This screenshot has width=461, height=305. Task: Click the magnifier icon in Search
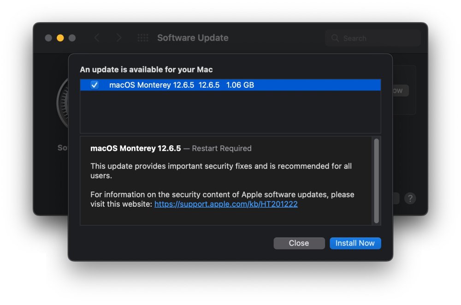tap(335, 38)
